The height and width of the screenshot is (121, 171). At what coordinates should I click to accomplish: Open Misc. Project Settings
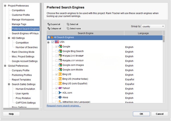click(23, 57)
